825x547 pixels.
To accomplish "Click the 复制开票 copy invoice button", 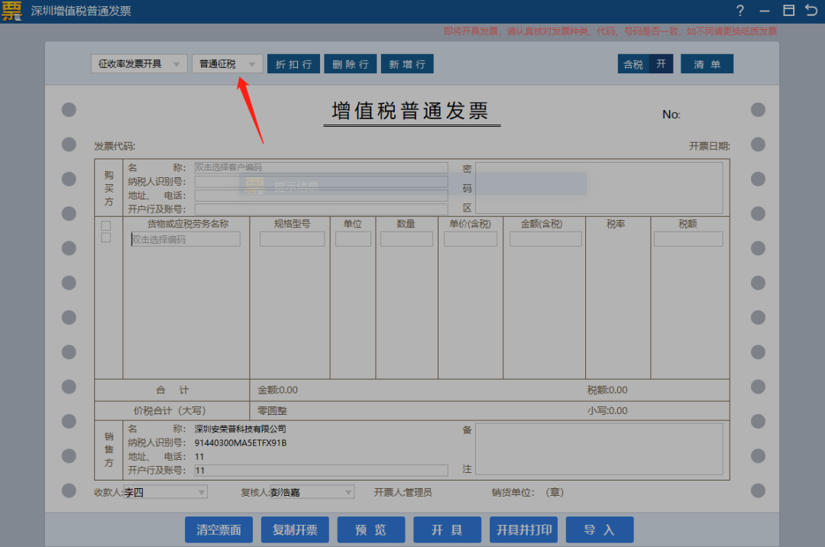I will coord(295,529).
